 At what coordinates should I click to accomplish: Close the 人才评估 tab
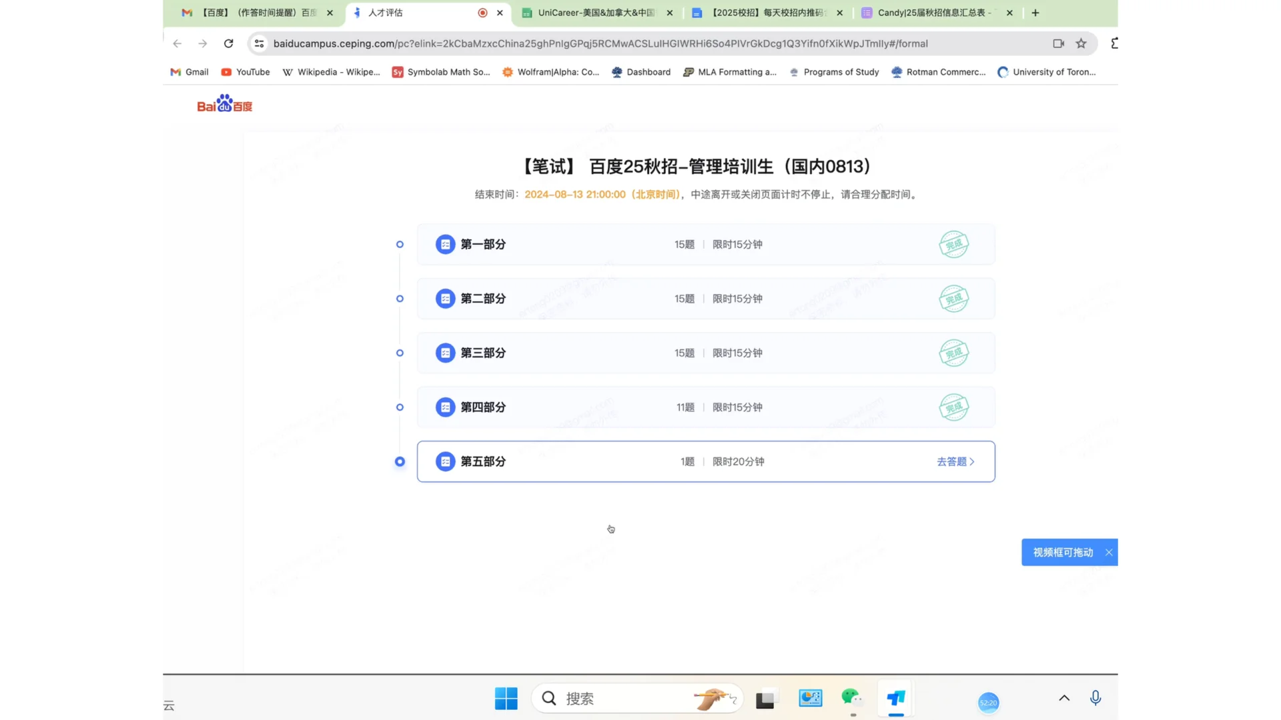500,13
